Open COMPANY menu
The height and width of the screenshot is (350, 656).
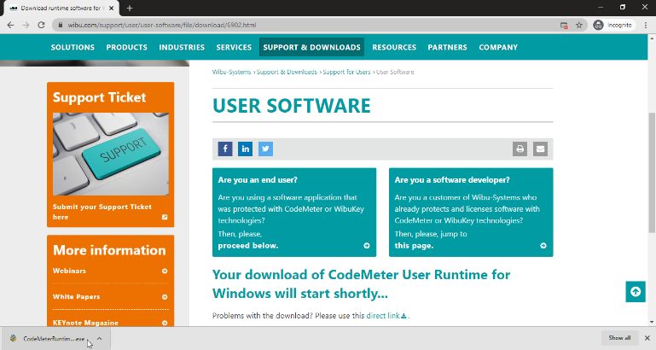coord(498,47)
